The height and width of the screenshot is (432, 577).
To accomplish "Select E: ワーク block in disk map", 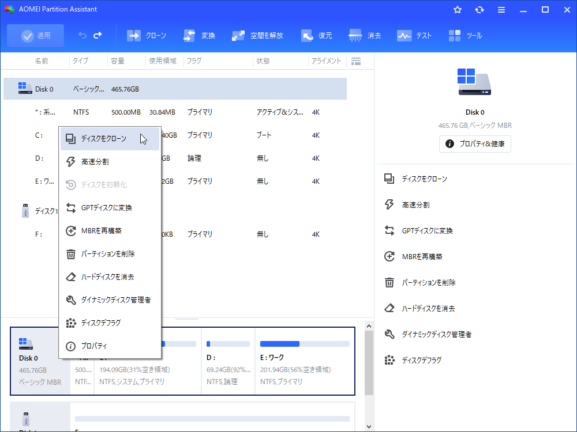I will tap(305, 362).
